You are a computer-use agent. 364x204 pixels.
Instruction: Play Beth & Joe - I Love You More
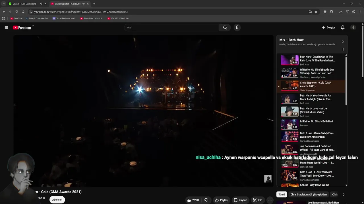click(311, 176)
